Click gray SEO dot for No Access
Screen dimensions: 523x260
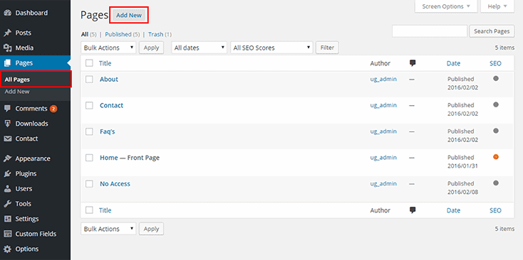click(496, 183)
